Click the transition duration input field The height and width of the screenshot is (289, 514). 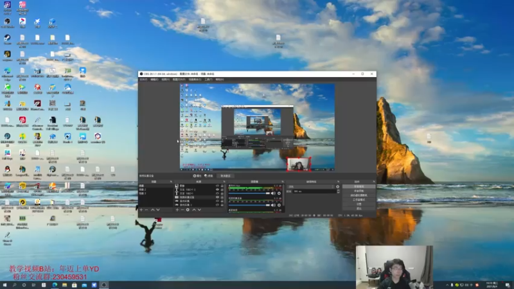point(314,191)
